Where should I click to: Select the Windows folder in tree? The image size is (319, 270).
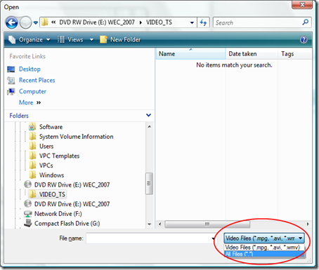[51, 175]
